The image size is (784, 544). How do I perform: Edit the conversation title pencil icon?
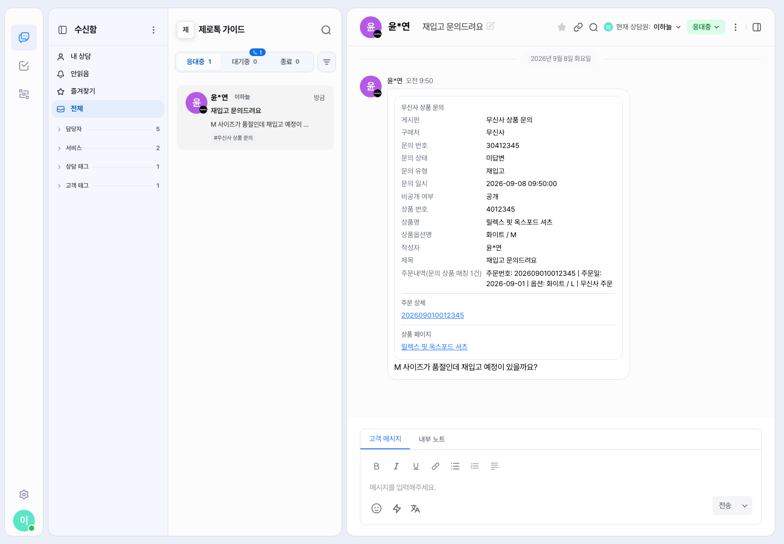point(491,26)
